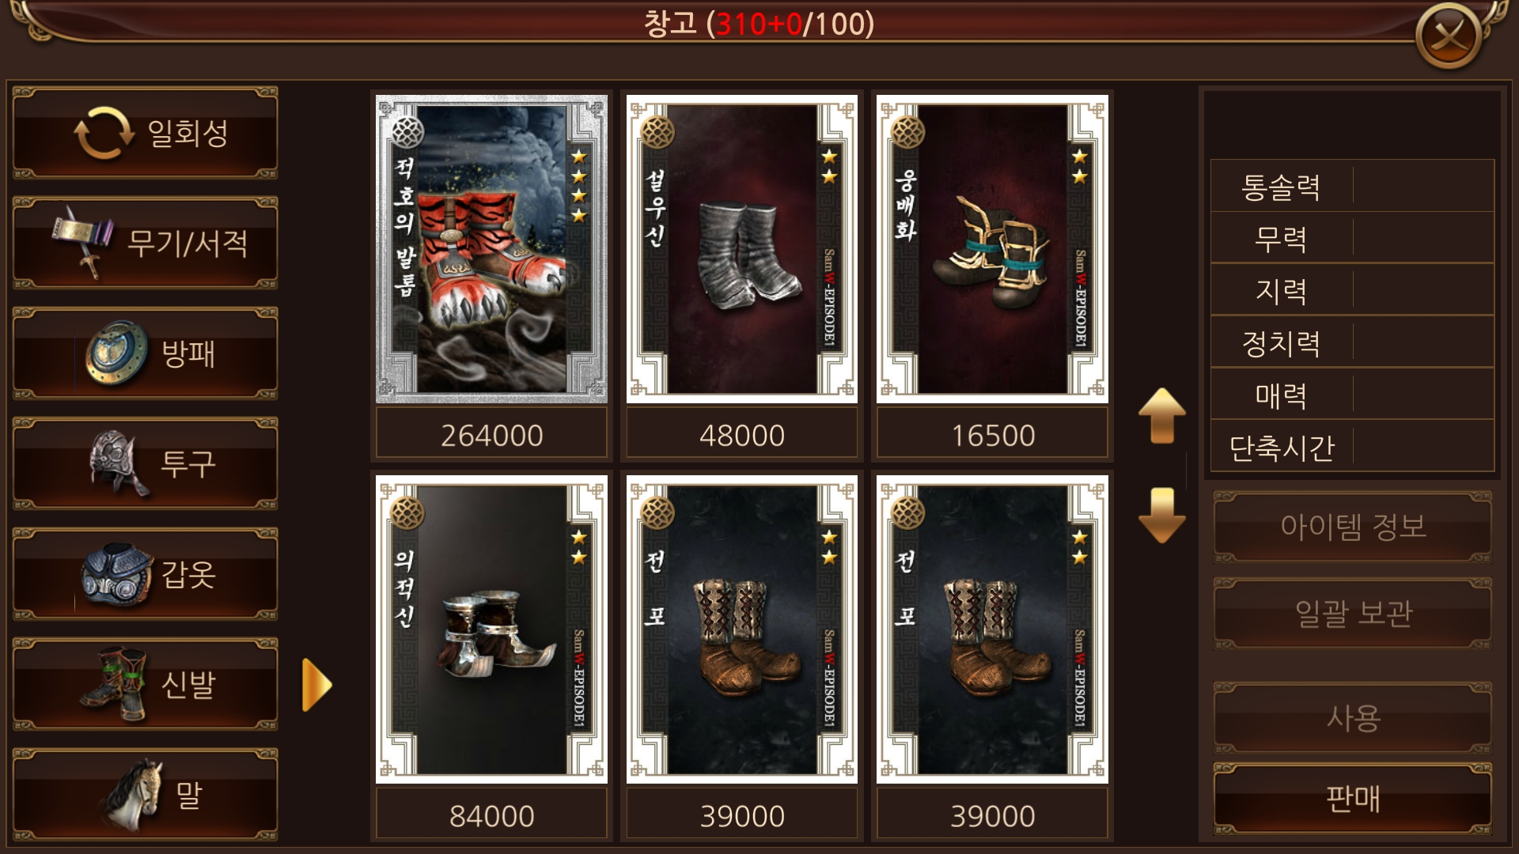Open the 무기/서적 weapon scroll category

[146, 243]
